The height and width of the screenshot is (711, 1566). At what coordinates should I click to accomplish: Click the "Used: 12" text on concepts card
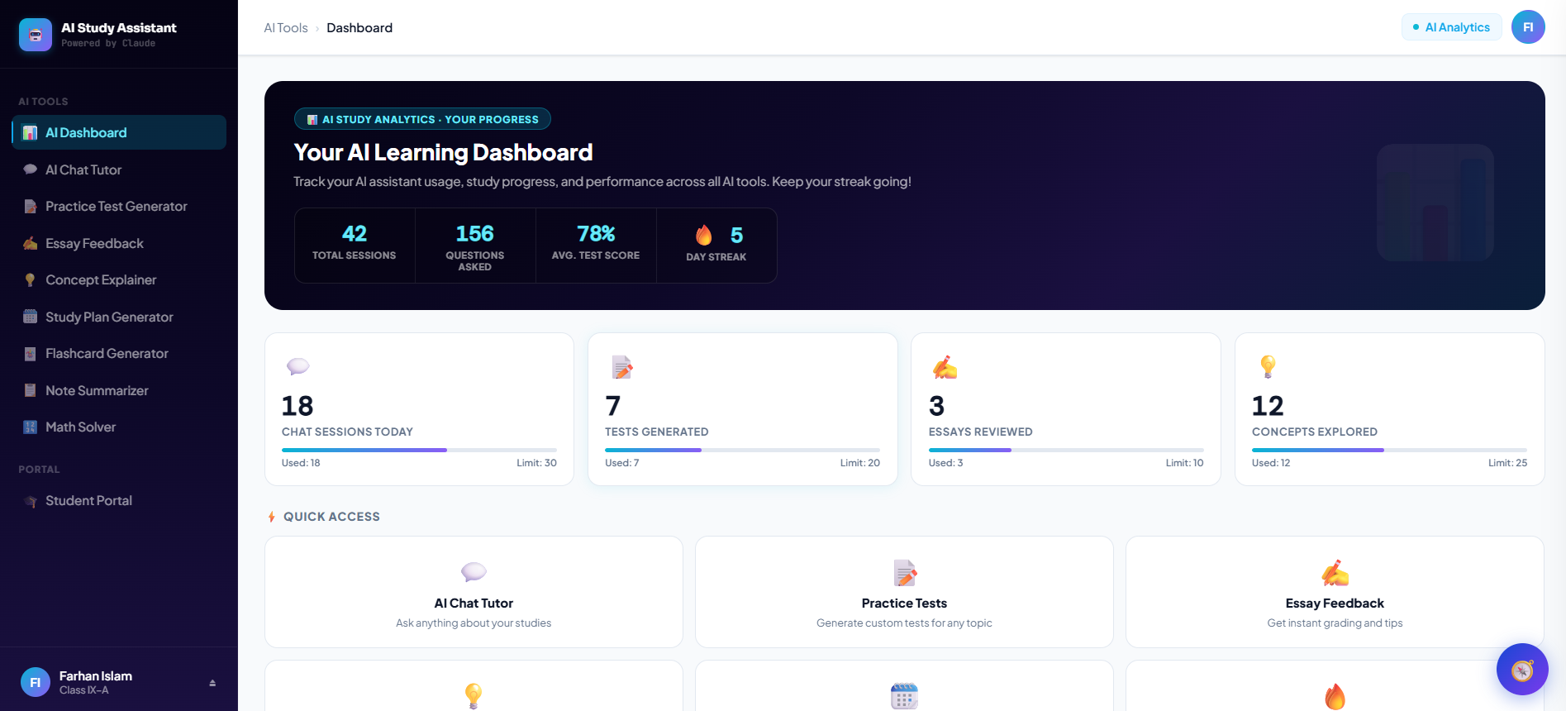(1271, 463)
